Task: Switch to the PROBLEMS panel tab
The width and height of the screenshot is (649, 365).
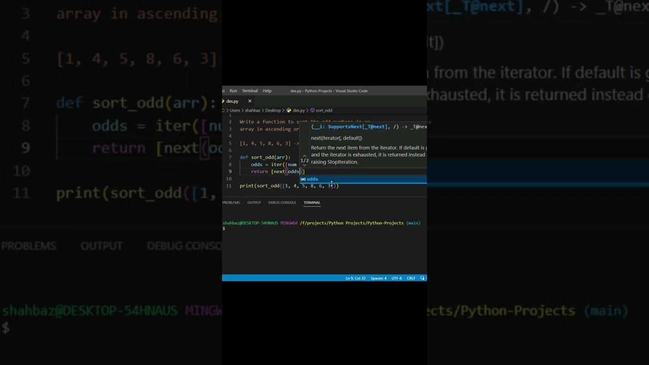Action: [231, 202]
